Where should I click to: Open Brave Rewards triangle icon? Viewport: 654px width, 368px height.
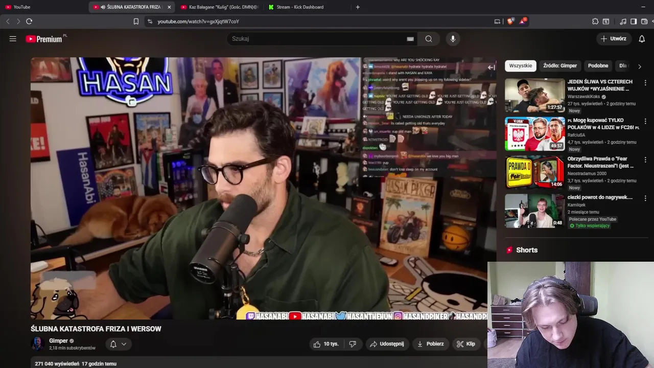[523, 21]
